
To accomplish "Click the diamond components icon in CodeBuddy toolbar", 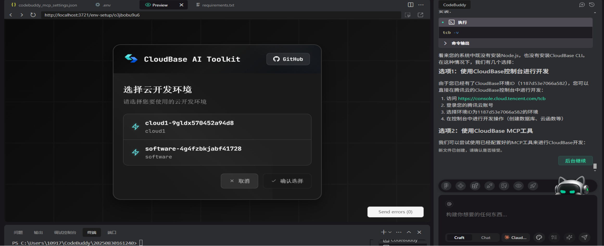I will tap(461, 186).
